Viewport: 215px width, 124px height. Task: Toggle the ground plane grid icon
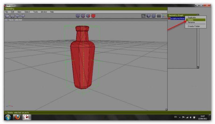[159, 16]
